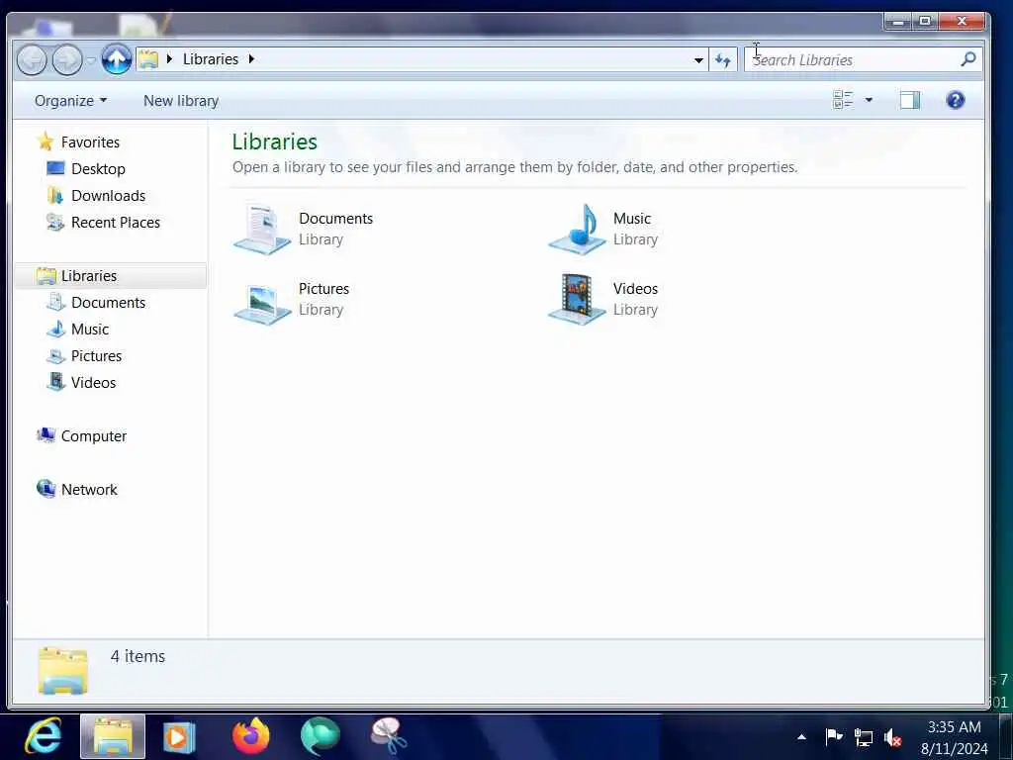Select Recent Places under Favorites
The width and height of the screenshot is (1013, 760).
click(115, 223)
